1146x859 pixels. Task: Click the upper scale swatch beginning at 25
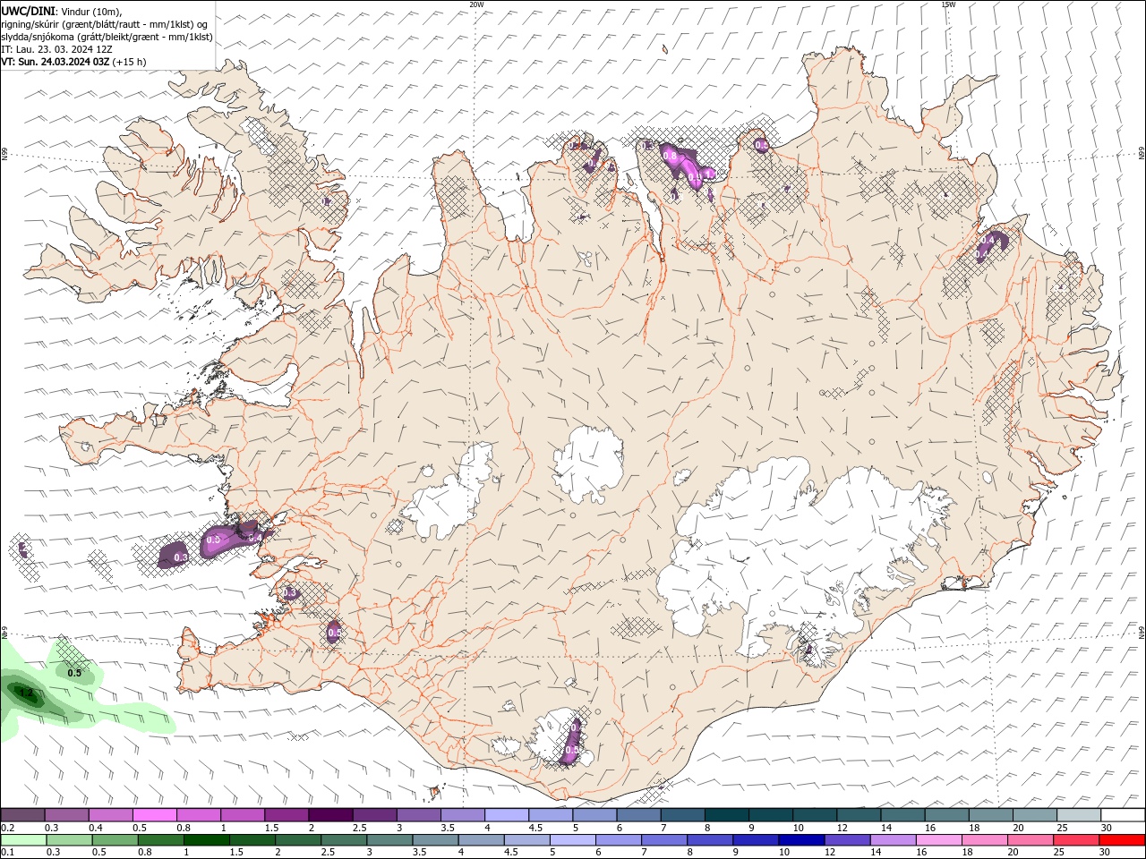point(1078,815)
